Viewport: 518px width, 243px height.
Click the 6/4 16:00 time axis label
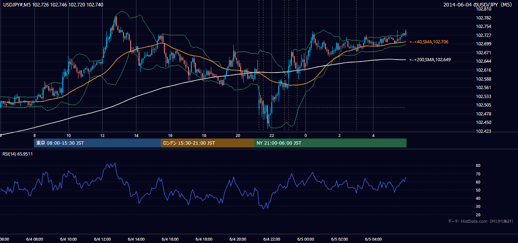pyautogui.click(x=170, y=239)
